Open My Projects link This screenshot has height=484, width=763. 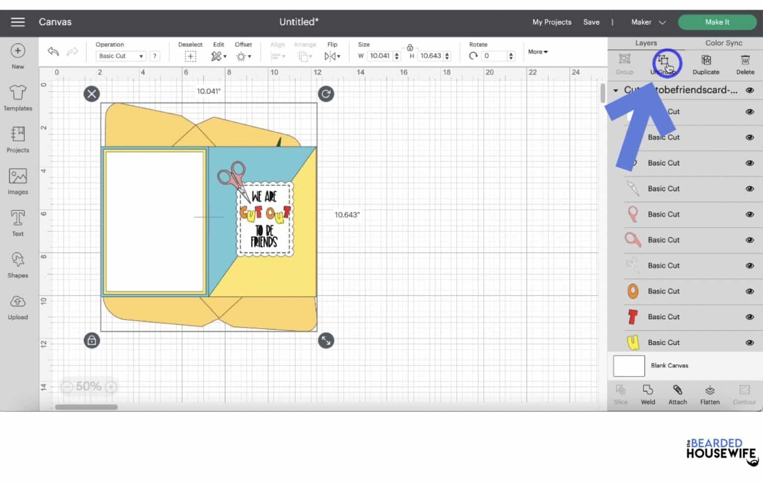pyautogui.click(x=551, y=22)
